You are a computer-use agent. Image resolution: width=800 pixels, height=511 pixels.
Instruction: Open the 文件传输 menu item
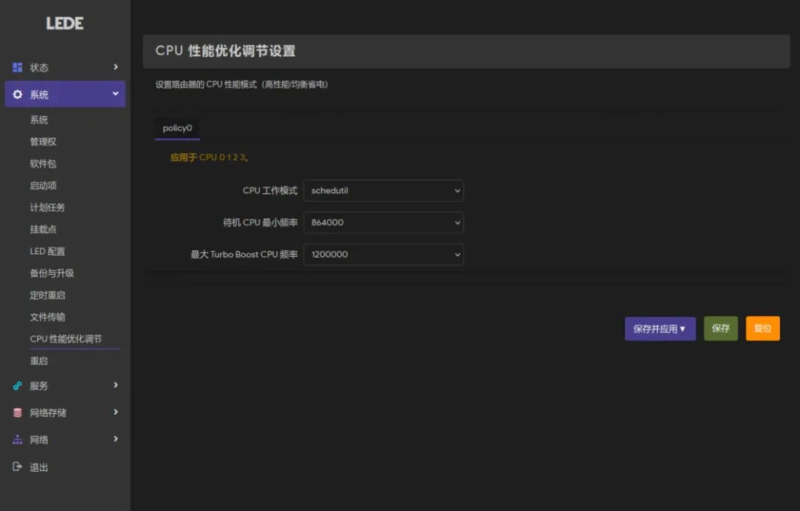[47, 317]
